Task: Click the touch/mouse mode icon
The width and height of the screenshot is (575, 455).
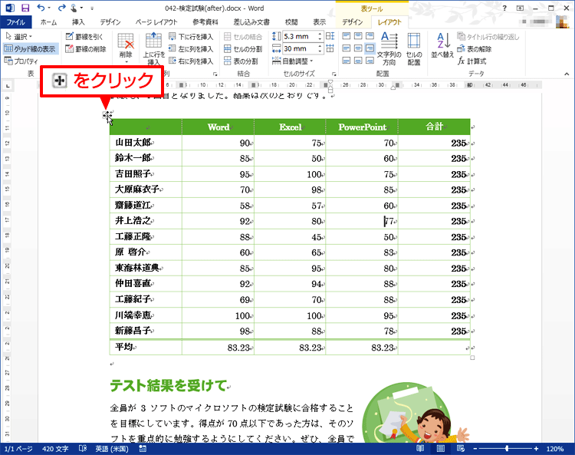Action: click(74, 8)
